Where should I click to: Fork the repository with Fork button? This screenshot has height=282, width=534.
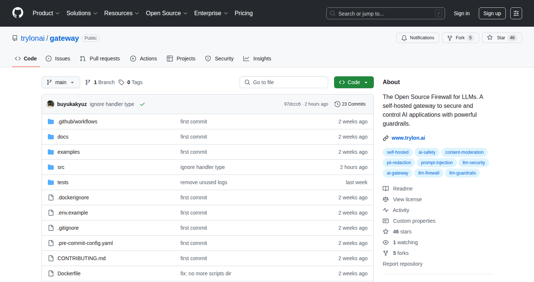461,38
